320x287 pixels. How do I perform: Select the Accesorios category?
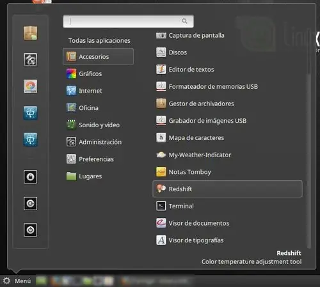point(99,56)
